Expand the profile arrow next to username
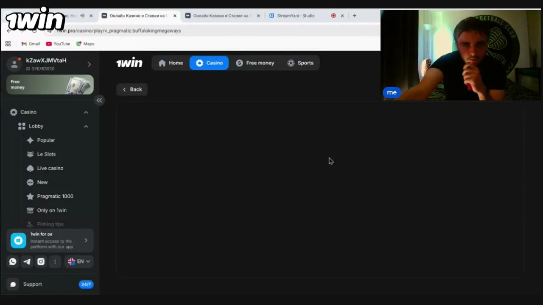Image resolution: width=543 pixels, height=305 pixels. point(89,64)
